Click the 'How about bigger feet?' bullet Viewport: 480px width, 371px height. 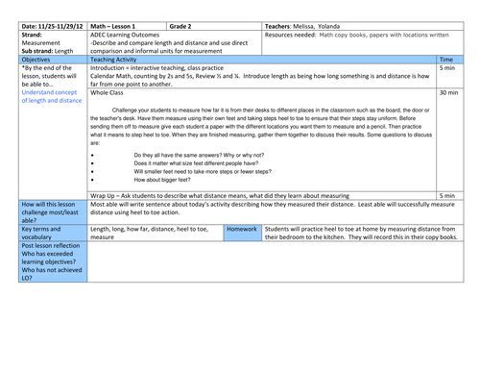point(162,180)
